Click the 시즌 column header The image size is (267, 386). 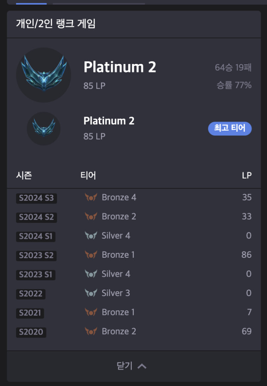click(x=24, y=176)
